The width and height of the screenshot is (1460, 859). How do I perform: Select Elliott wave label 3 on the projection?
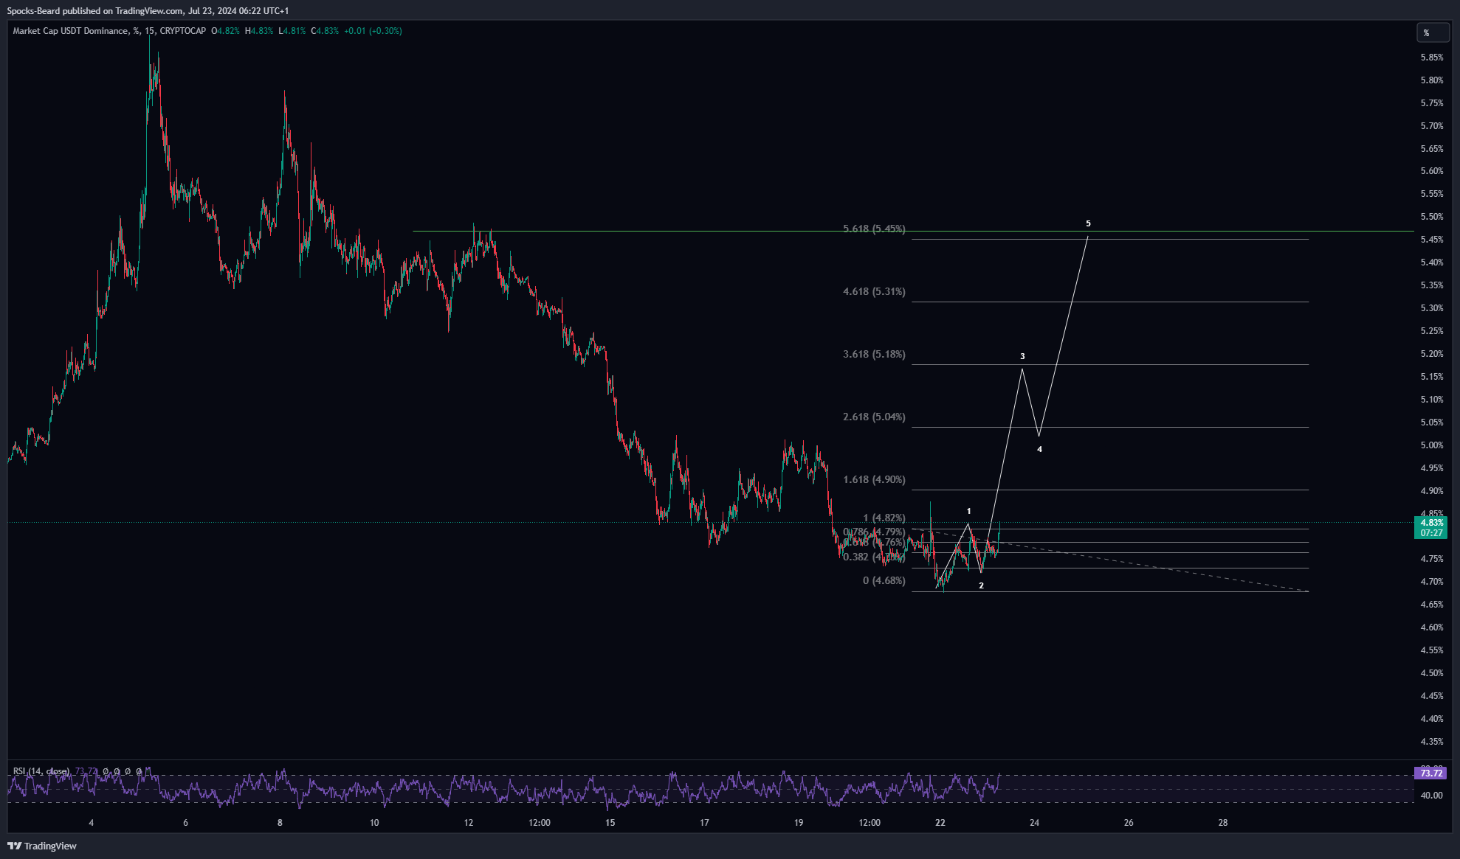(1022, 356)
